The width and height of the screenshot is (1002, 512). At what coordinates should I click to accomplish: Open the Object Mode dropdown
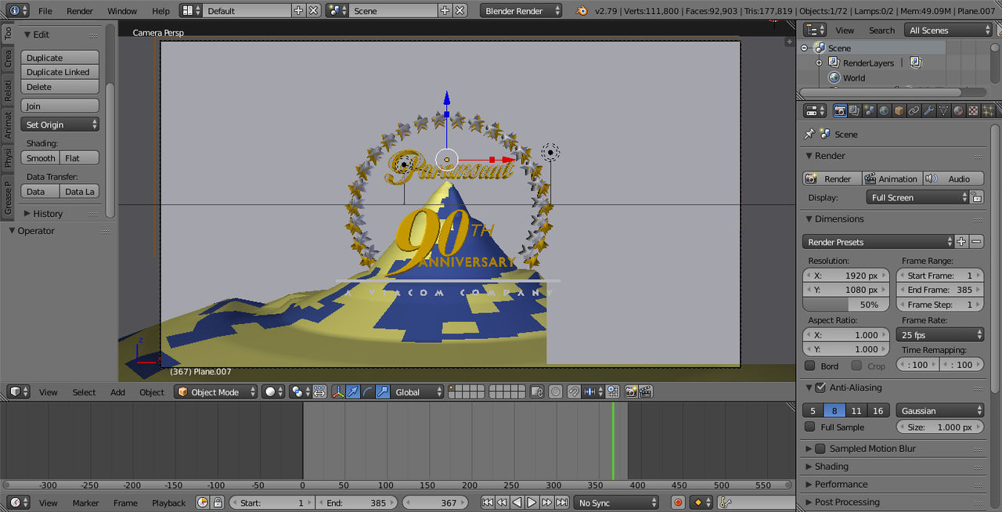[216, 392]
